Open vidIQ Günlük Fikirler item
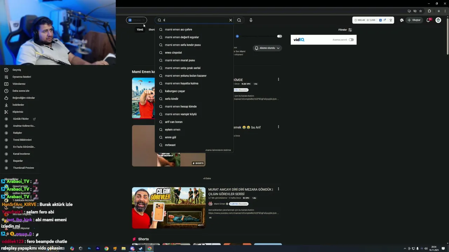Image resolution: width=449 pixels, height=252 pixels. point(21,119)
